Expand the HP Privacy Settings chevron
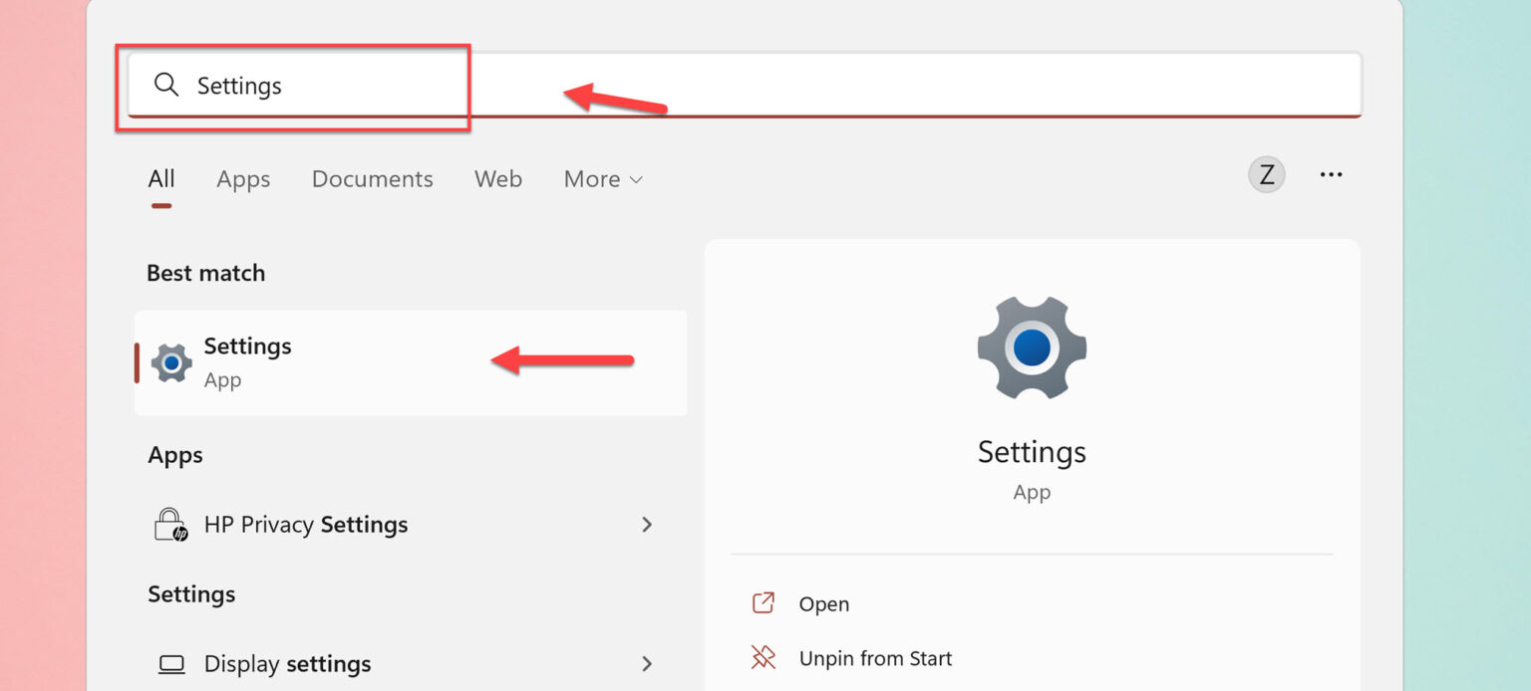 647,525
